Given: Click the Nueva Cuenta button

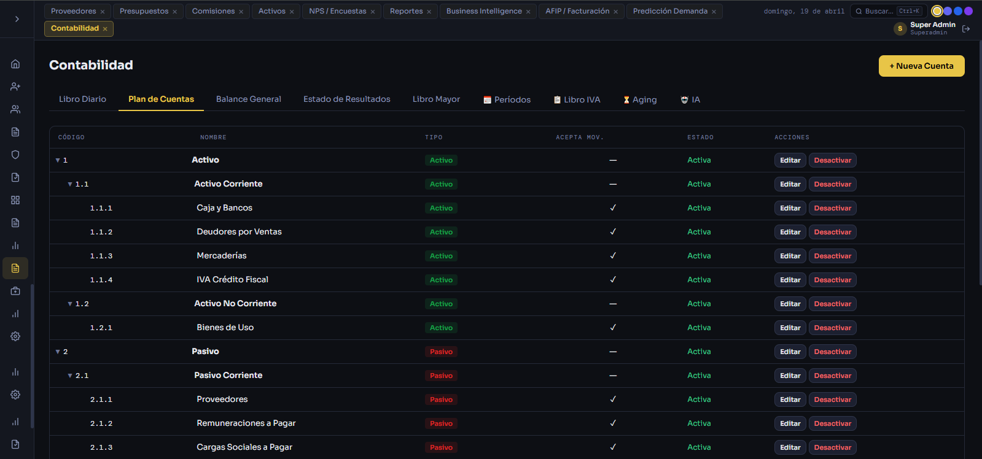Looking at the screenshot, I should (x=921, y=66).
